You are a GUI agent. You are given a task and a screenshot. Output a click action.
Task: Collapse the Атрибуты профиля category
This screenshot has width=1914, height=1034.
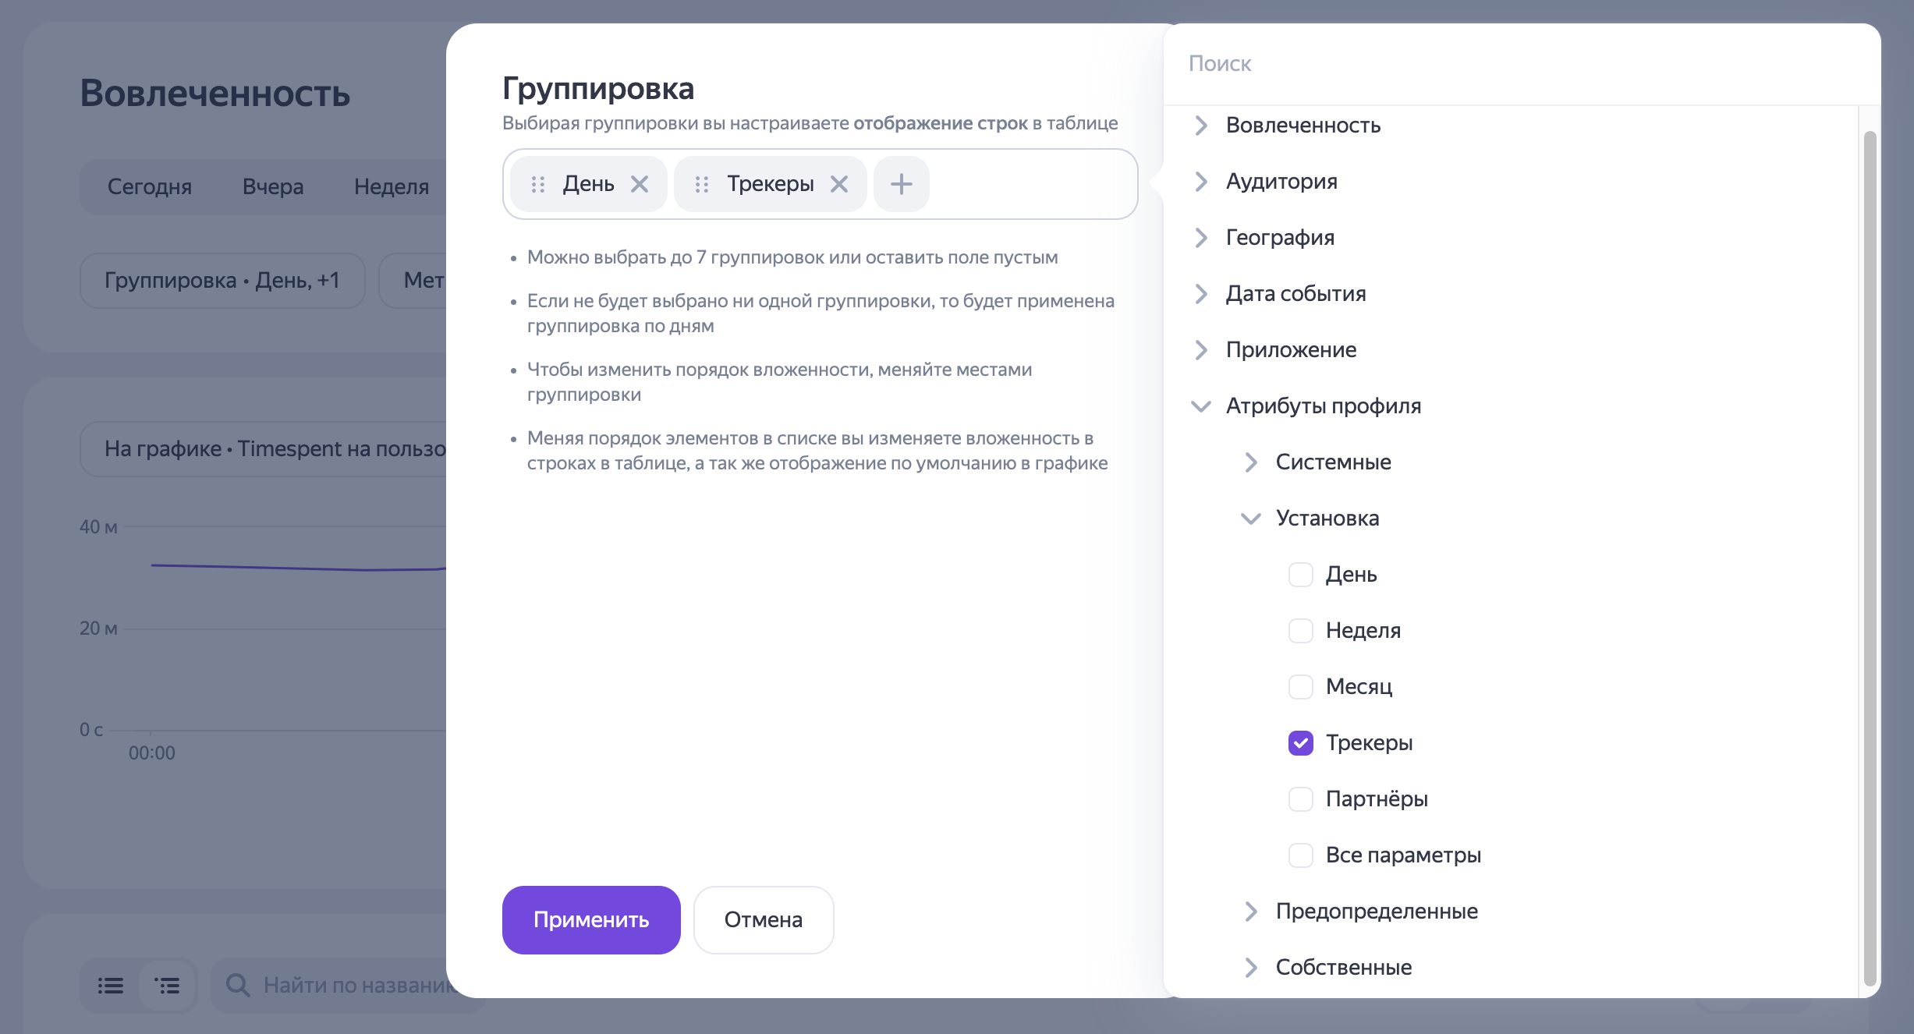(x=1201, y=406)
